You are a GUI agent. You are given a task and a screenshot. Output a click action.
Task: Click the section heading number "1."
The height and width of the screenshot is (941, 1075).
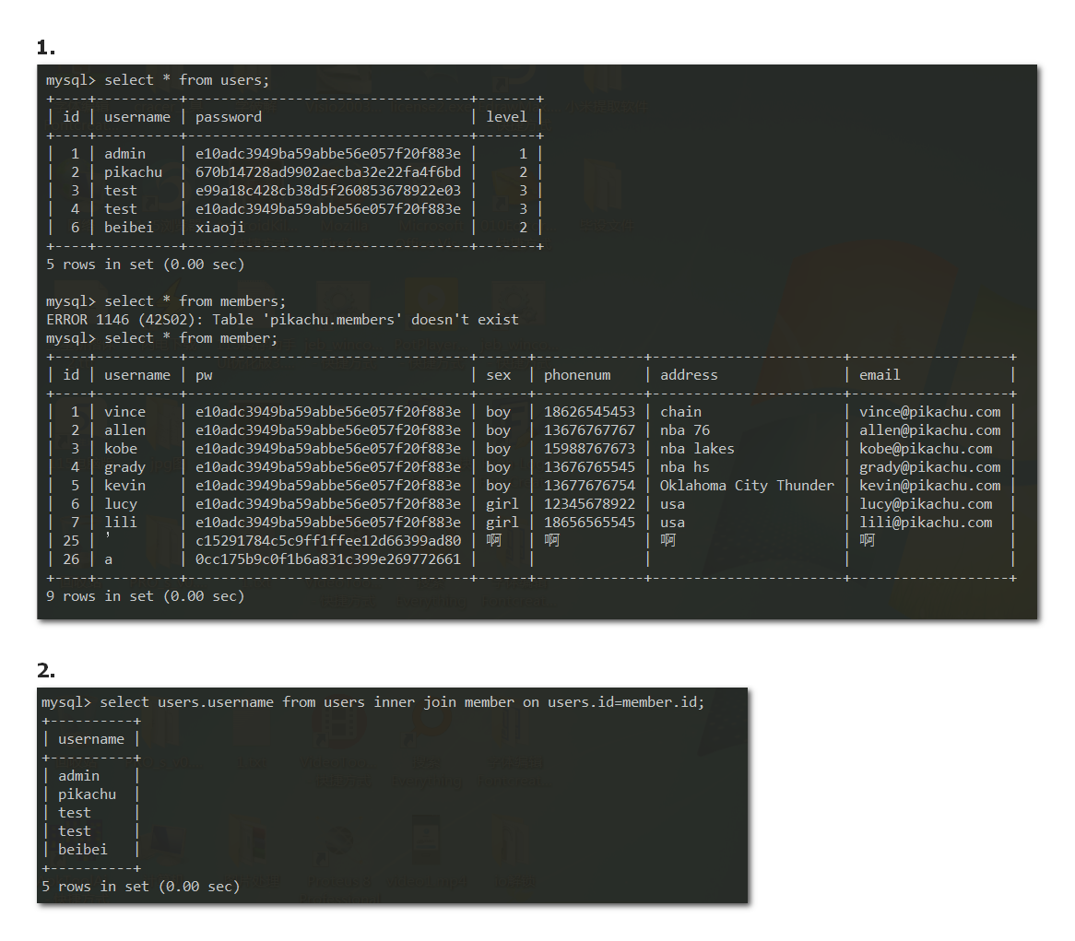click(x=46, y=48)
